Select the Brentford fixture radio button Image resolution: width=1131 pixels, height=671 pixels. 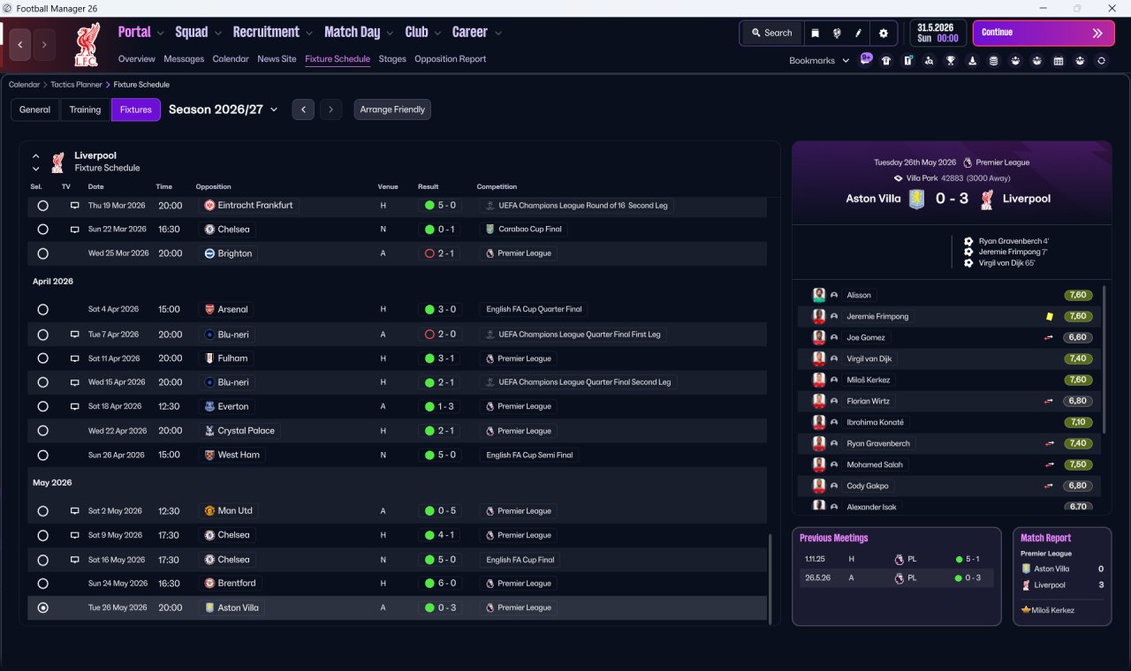[x=42, y=583]
